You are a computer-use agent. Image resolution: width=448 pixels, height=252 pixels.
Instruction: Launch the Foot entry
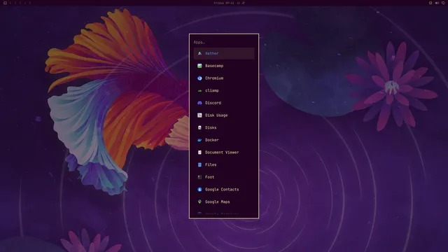click(x=224, y=177)
